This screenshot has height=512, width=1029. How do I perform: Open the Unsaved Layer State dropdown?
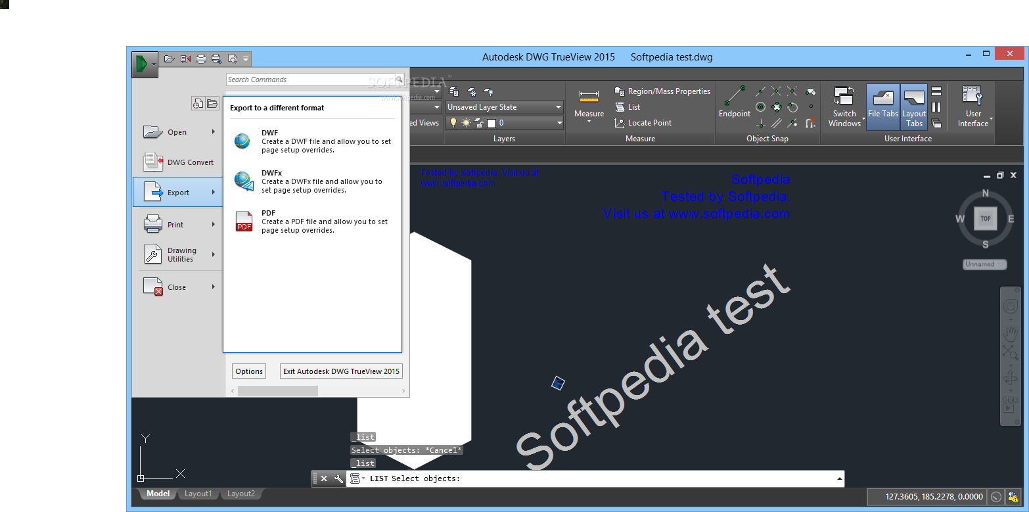click(x=504, y=107)
